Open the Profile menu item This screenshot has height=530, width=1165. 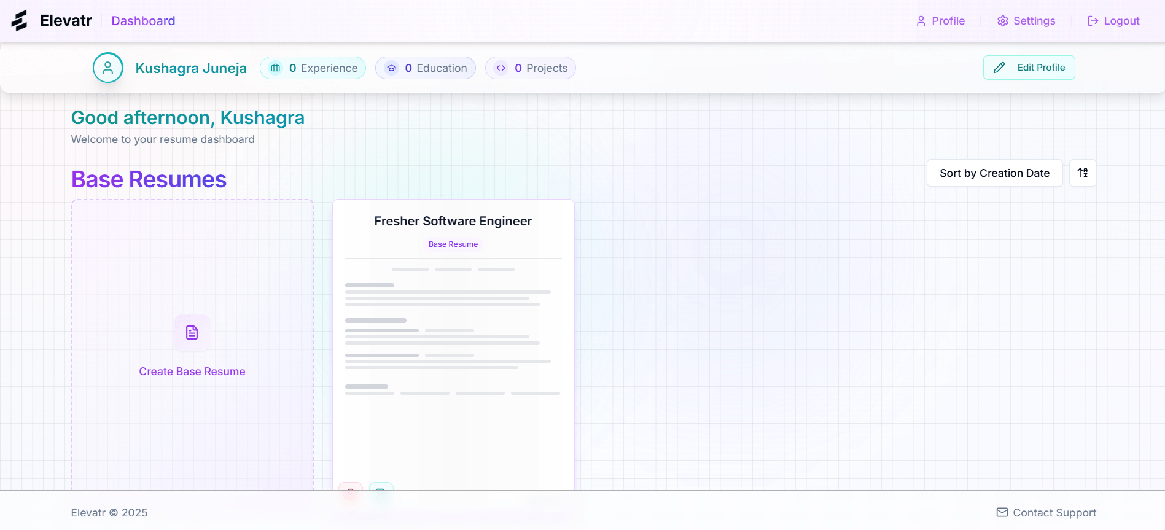940,21
